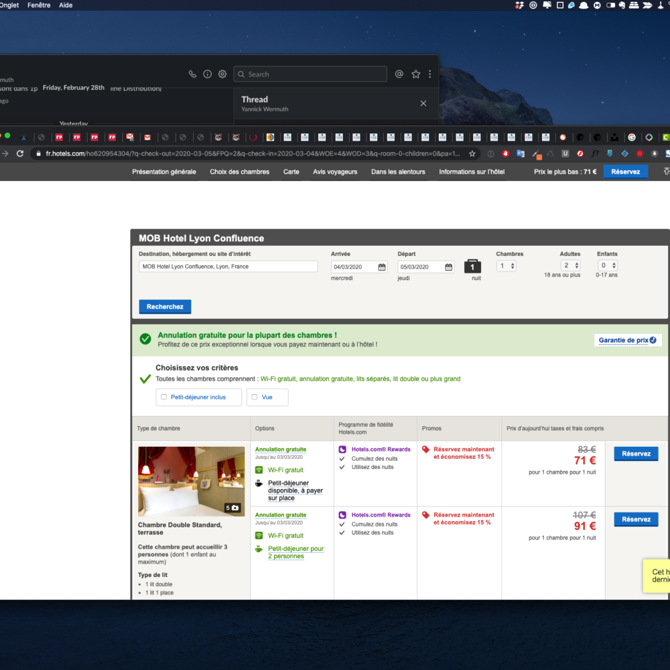670x670 pixels.
Task: Open the Chambres number dropdown
Action: point(507,266)
